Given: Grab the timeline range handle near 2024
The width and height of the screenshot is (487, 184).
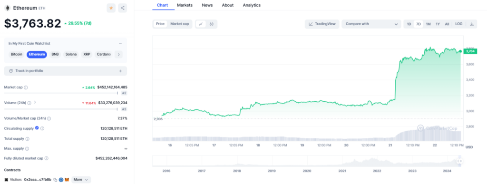Looking at the screenshot, I should click(x=460, y=161).
